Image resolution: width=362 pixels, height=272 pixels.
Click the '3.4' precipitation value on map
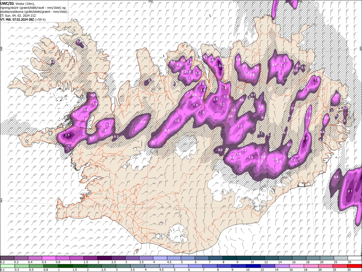(x=221, y=66)
